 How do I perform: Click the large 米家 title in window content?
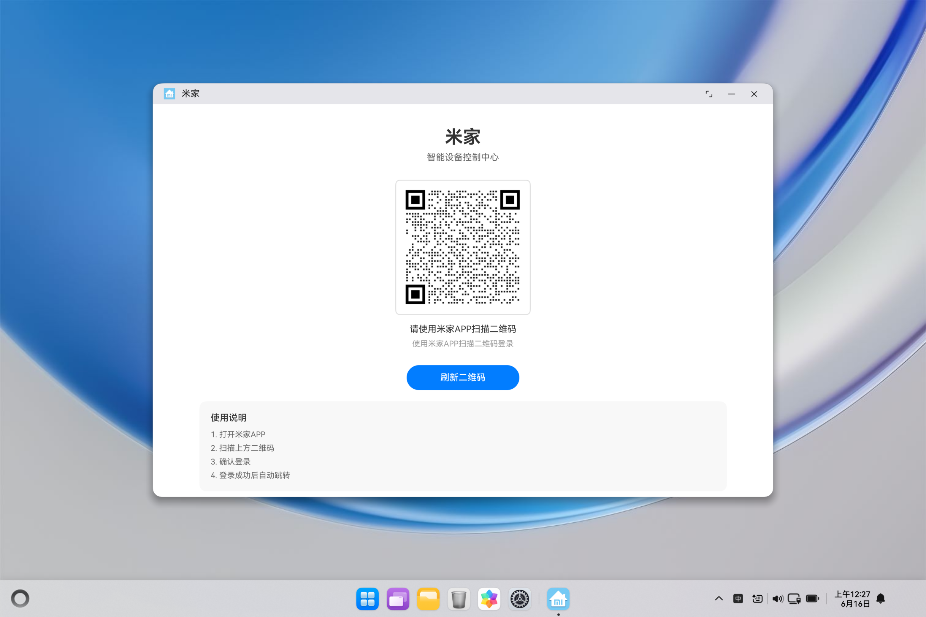pos(463,136)
